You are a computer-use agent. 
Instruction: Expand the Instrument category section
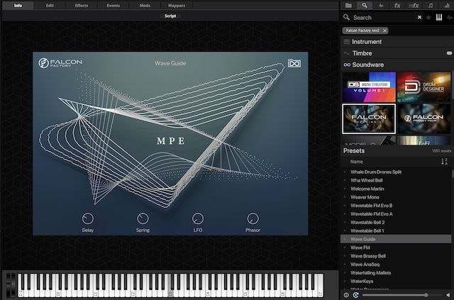(x=367, y=42)
